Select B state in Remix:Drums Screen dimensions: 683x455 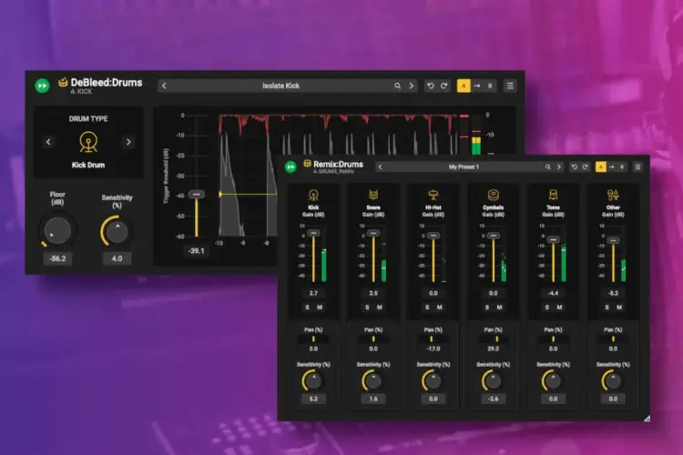tap(622, 167)
